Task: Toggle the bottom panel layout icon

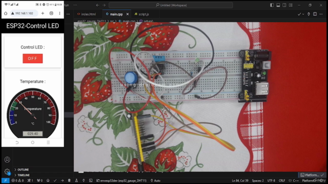Action: coord(278,5)
